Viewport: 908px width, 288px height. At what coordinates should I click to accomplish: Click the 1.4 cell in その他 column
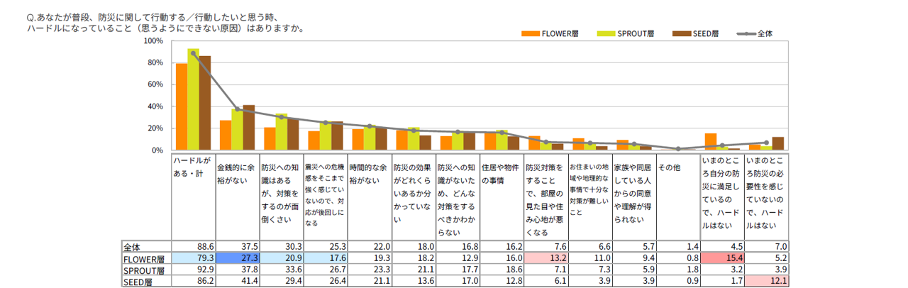[x=677, y=248]
